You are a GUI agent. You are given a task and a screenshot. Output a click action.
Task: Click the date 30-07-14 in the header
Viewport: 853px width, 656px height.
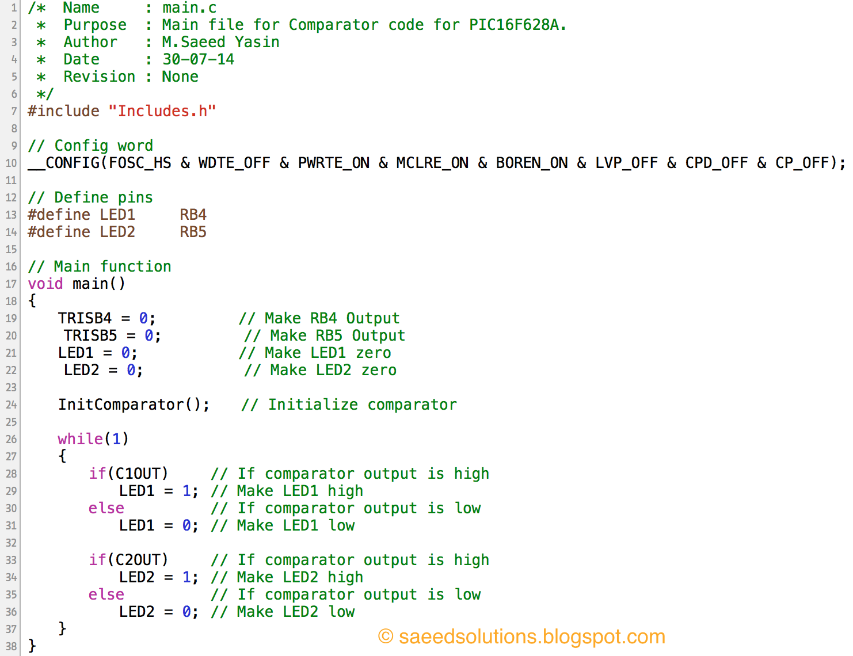coord(199,59)
